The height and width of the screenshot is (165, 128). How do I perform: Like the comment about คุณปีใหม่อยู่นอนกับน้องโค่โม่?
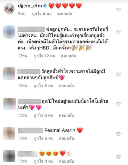point(118,104)
